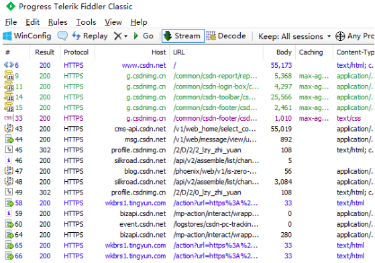Sort by the Result column header

(x=44, y=52)
